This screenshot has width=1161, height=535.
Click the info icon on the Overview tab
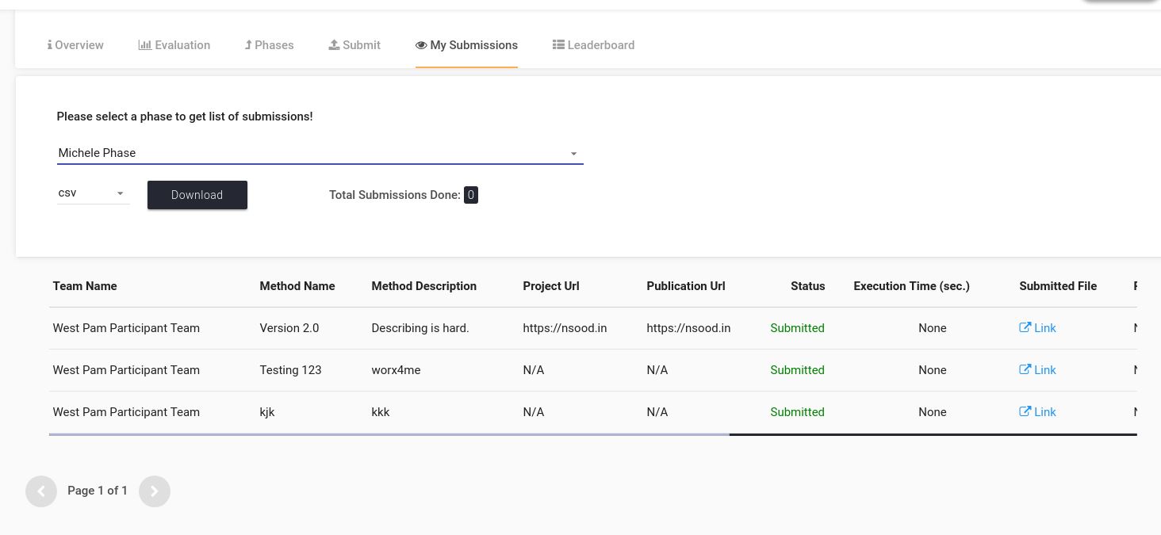click(50, 45)
